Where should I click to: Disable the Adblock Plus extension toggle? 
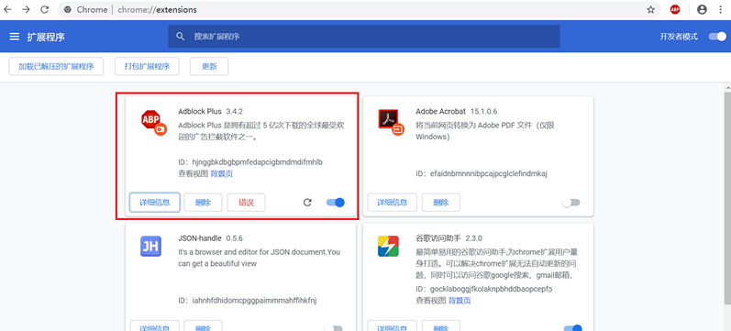point(335,203)
